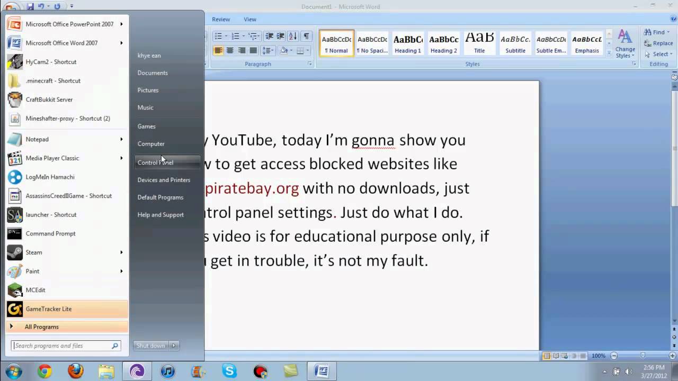The width and height of the screenshot is (678, 381).
Task: Toggle align text left
Action: pyautogui.click(x=218, y=51)
